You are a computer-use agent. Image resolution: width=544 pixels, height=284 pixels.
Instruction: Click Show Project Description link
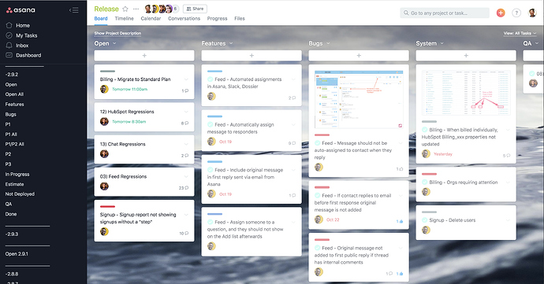[x=117, y=33]
